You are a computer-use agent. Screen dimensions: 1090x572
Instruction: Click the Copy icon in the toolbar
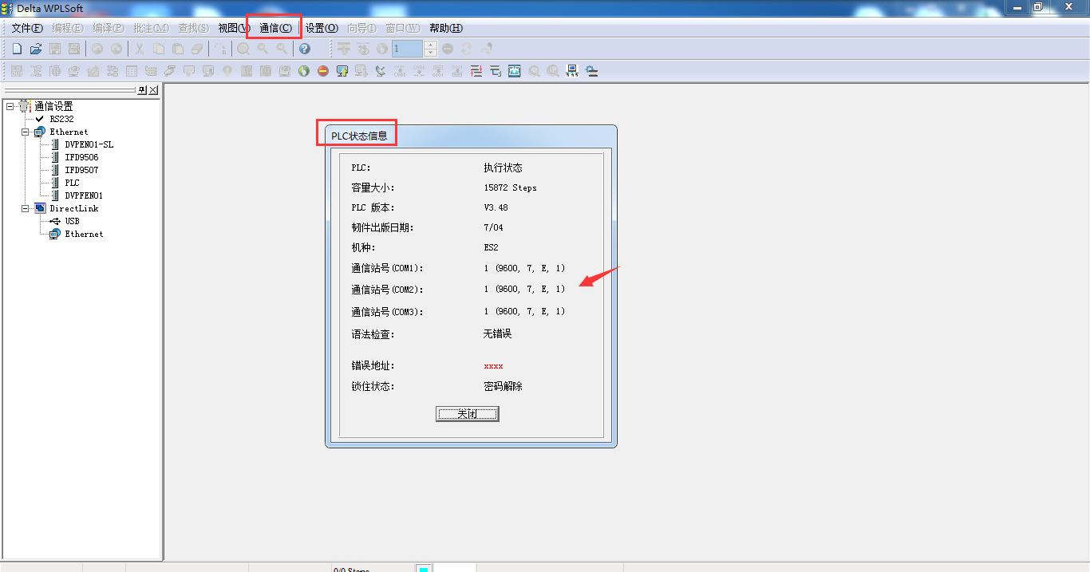coord(159,49)
